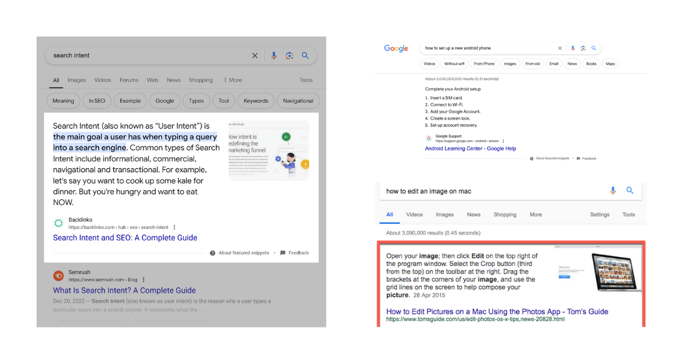The height and width of the screenshot is (364, 697).
Task: Select the Shopping tab in the mac image search
Action: (505, 214)
